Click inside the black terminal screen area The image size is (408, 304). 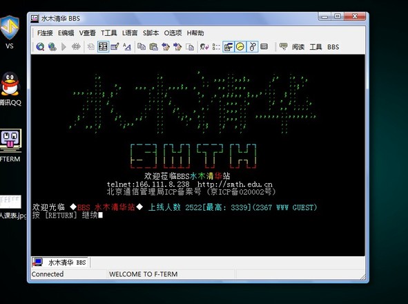[x=197, y=155]
